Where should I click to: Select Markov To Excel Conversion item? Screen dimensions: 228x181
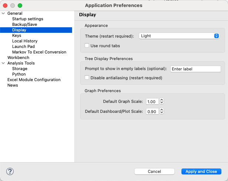39,52
